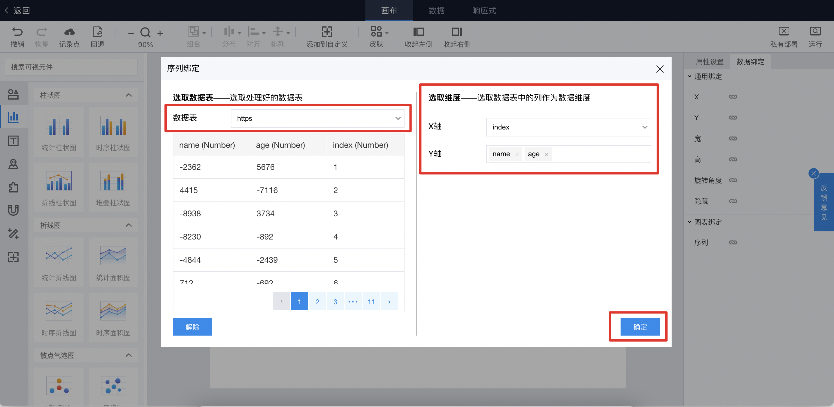Go to page 3 of the table
Image resolution: width=834 pixels, height=407 pixels.
coord(336,301)
